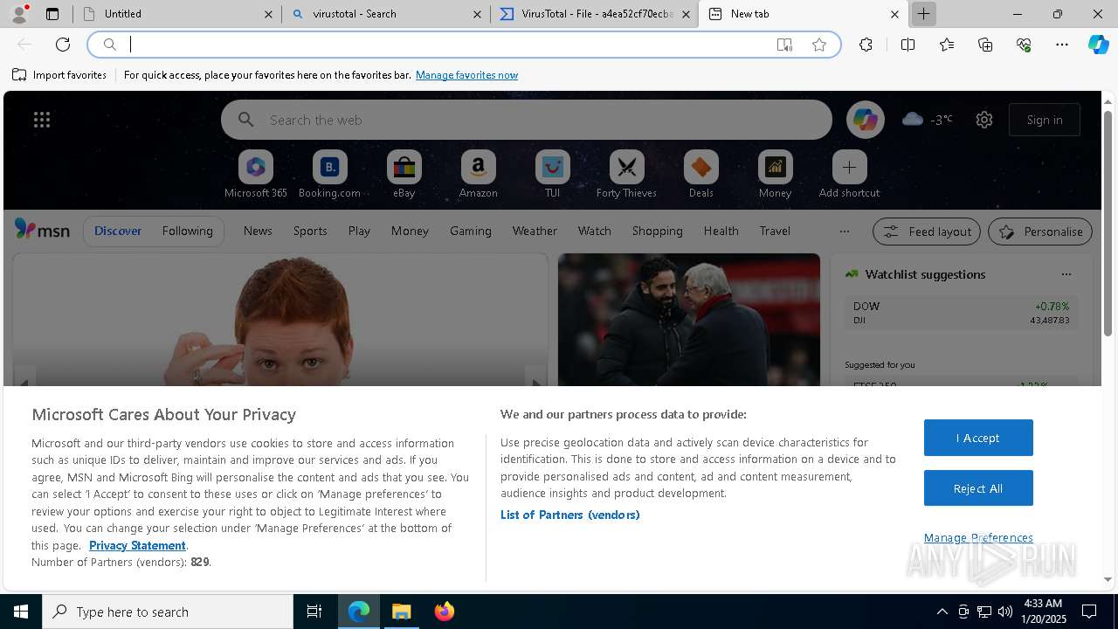Open Firefox from the taskbar
The width and height of the screenshot is (1118, 629).
pyautogui.click(x=445, y=612)
